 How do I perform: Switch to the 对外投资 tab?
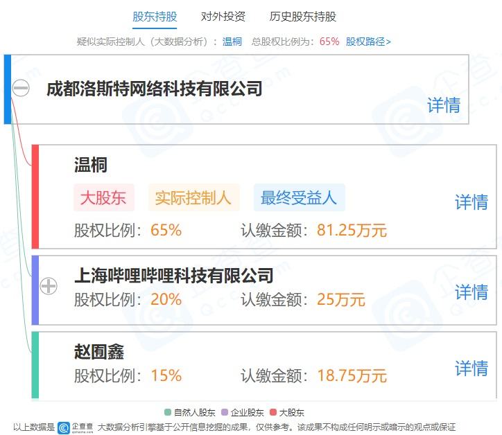(x=223, y=17)
